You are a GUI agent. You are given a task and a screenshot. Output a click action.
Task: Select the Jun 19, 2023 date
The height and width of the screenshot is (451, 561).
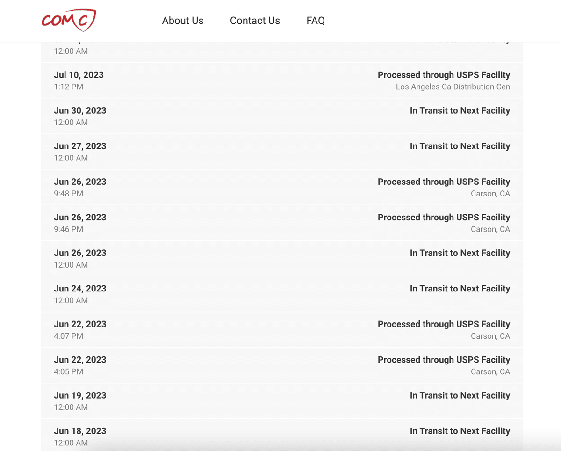(x=80, y=395)
